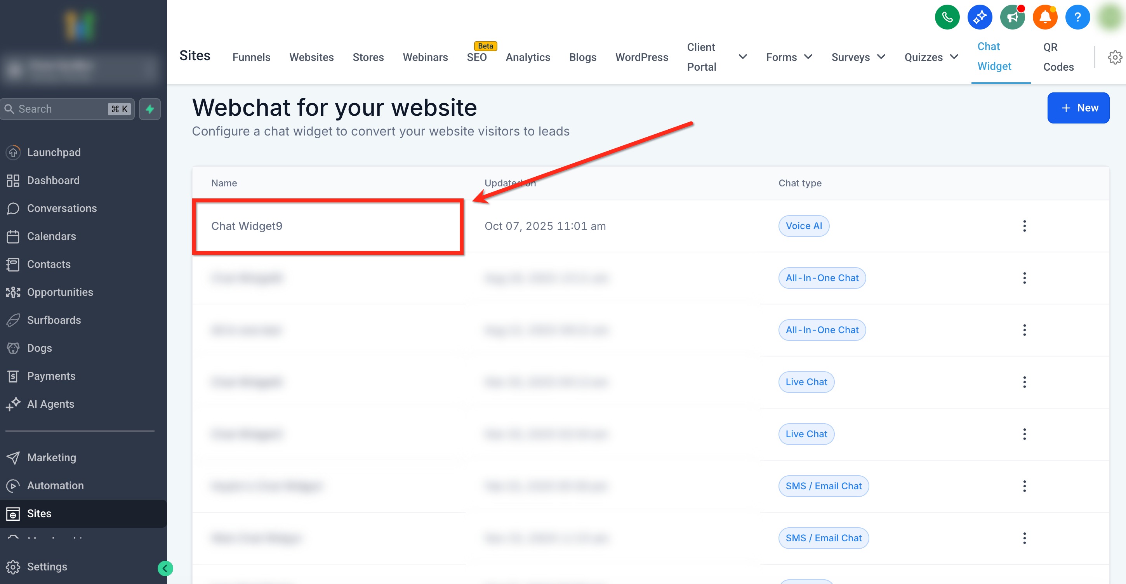Click the megaphone announcements icon

click(x=1012, y=17)
